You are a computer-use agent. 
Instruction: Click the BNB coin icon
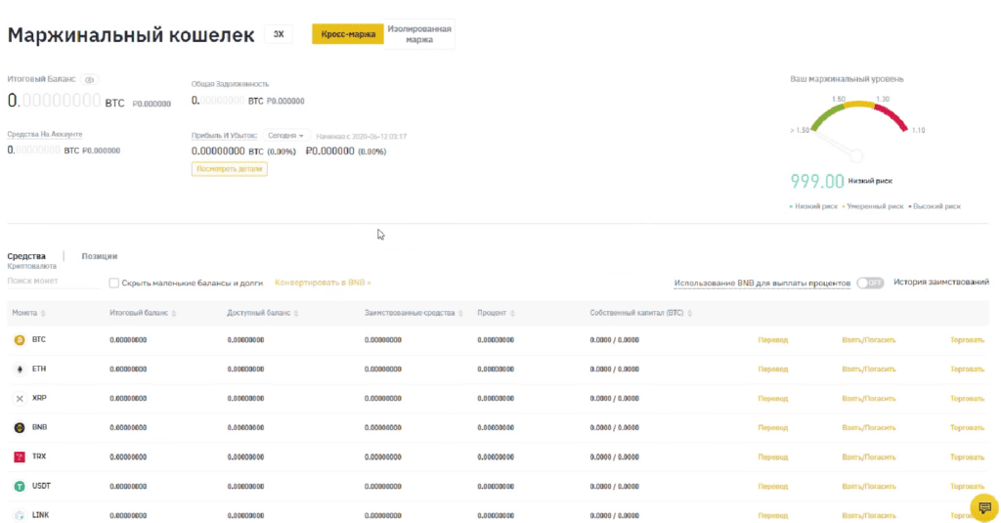(19, 428)
